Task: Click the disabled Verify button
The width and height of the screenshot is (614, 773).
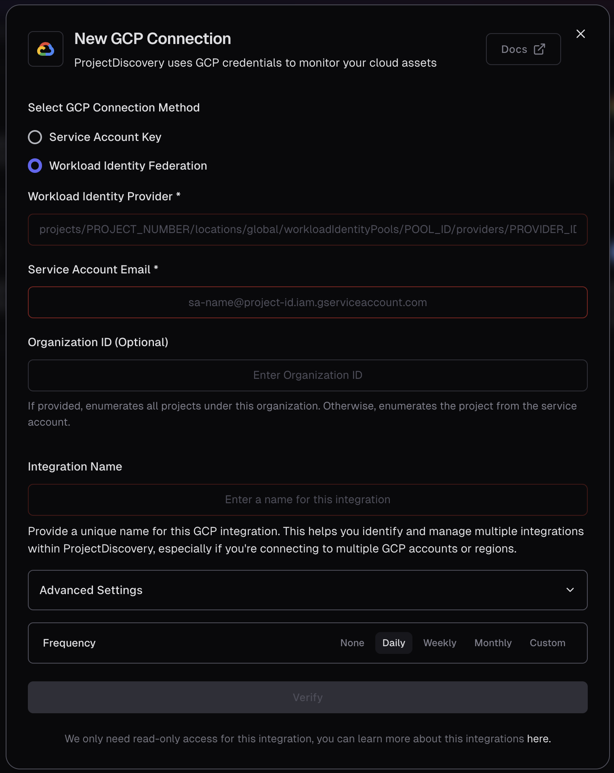Action: pyautogui.click(x=307, y=697)
